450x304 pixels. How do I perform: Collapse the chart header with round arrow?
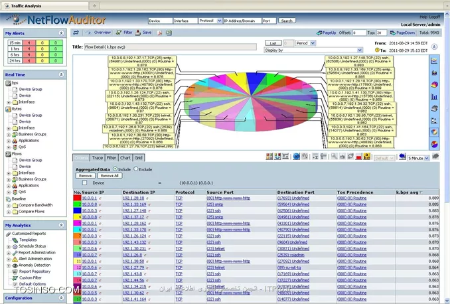[435, 46]
